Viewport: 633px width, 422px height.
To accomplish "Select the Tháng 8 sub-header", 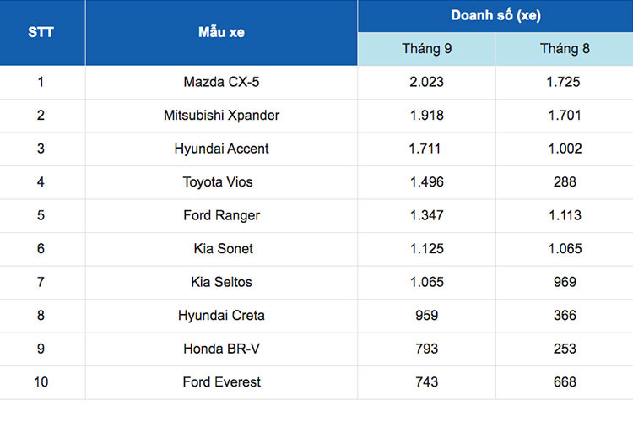I will pyautogui.click(x=565, y=49).
